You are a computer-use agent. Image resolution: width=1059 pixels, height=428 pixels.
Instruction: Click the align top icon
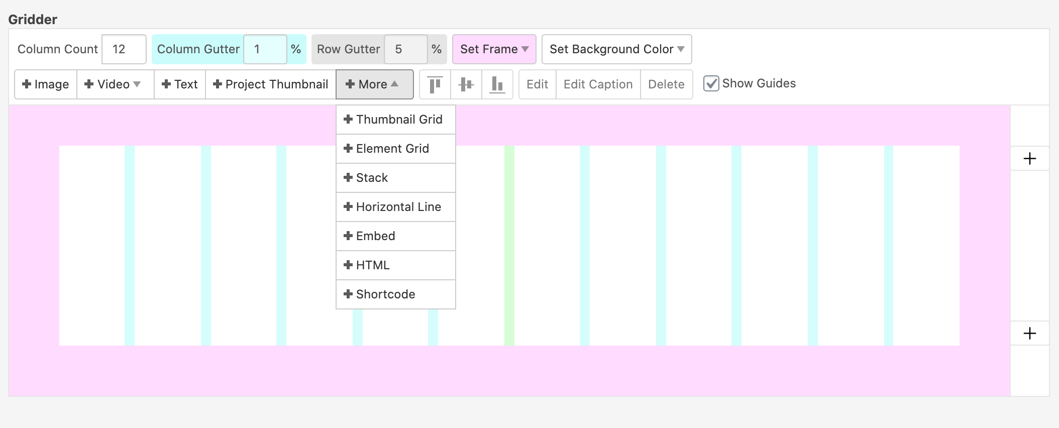[435, 84]
